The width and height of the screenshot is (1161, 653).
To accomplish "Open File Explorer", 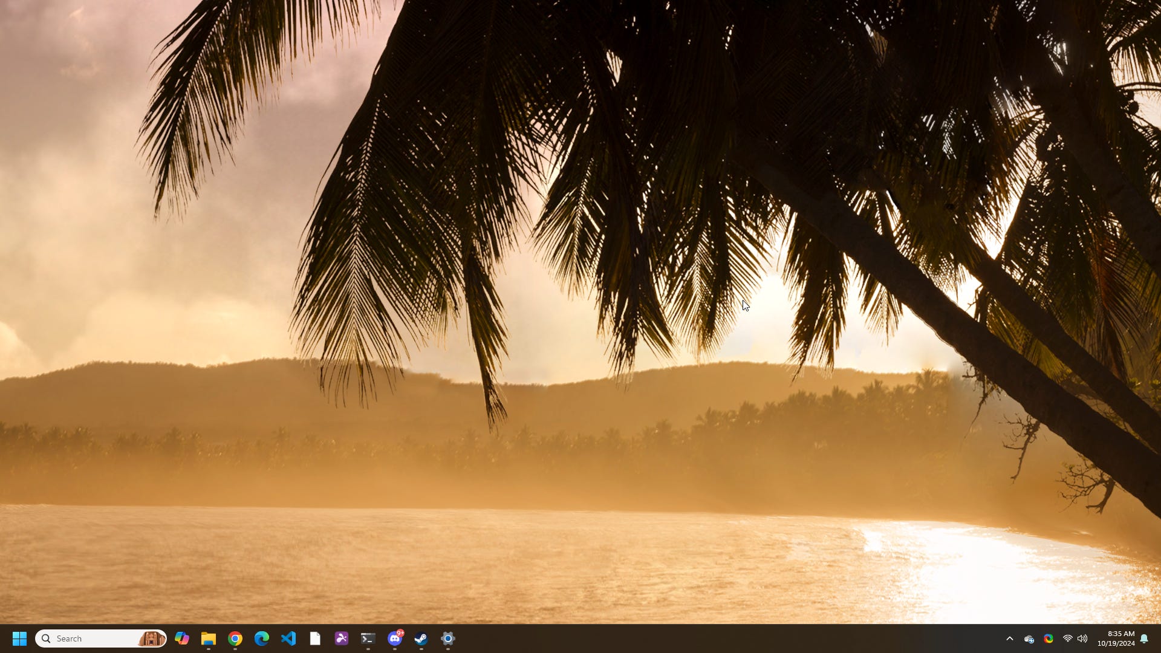I will [x=209, y=638].
